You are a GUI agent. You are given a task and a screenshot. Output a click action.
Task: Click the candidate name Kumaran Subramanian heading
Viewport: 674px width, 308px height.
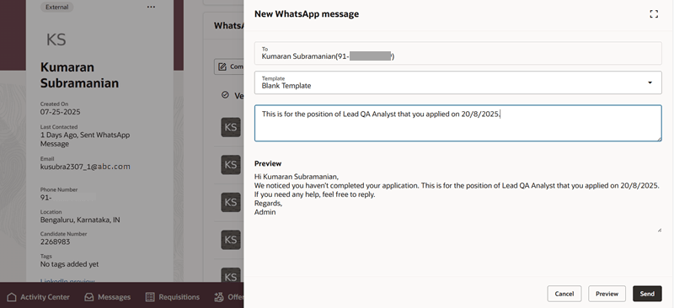[x=79, y=75]
